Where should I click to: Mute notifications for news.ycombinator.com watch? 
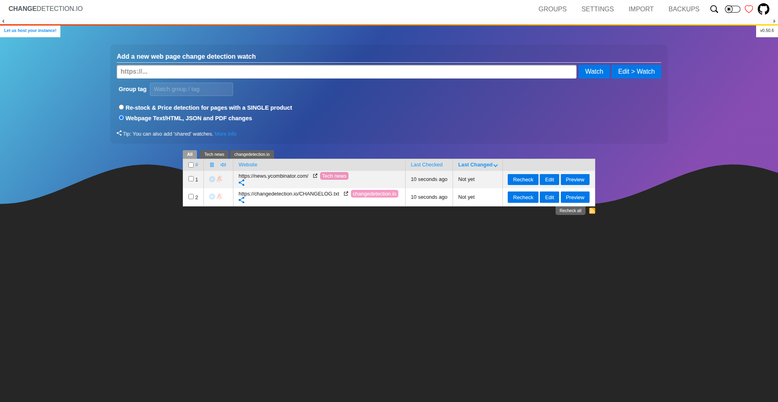coord(220,179)
